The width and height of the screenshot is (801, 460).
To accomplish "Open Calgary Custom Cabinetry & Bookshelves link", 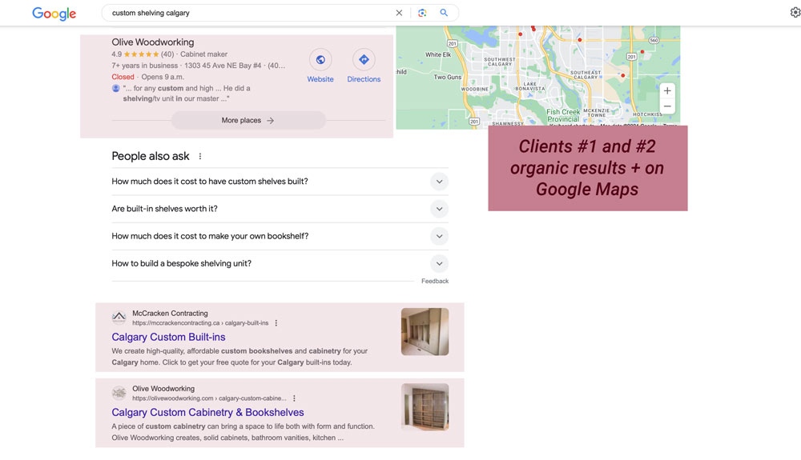I will pyautogui.click(x=208, y=413).
